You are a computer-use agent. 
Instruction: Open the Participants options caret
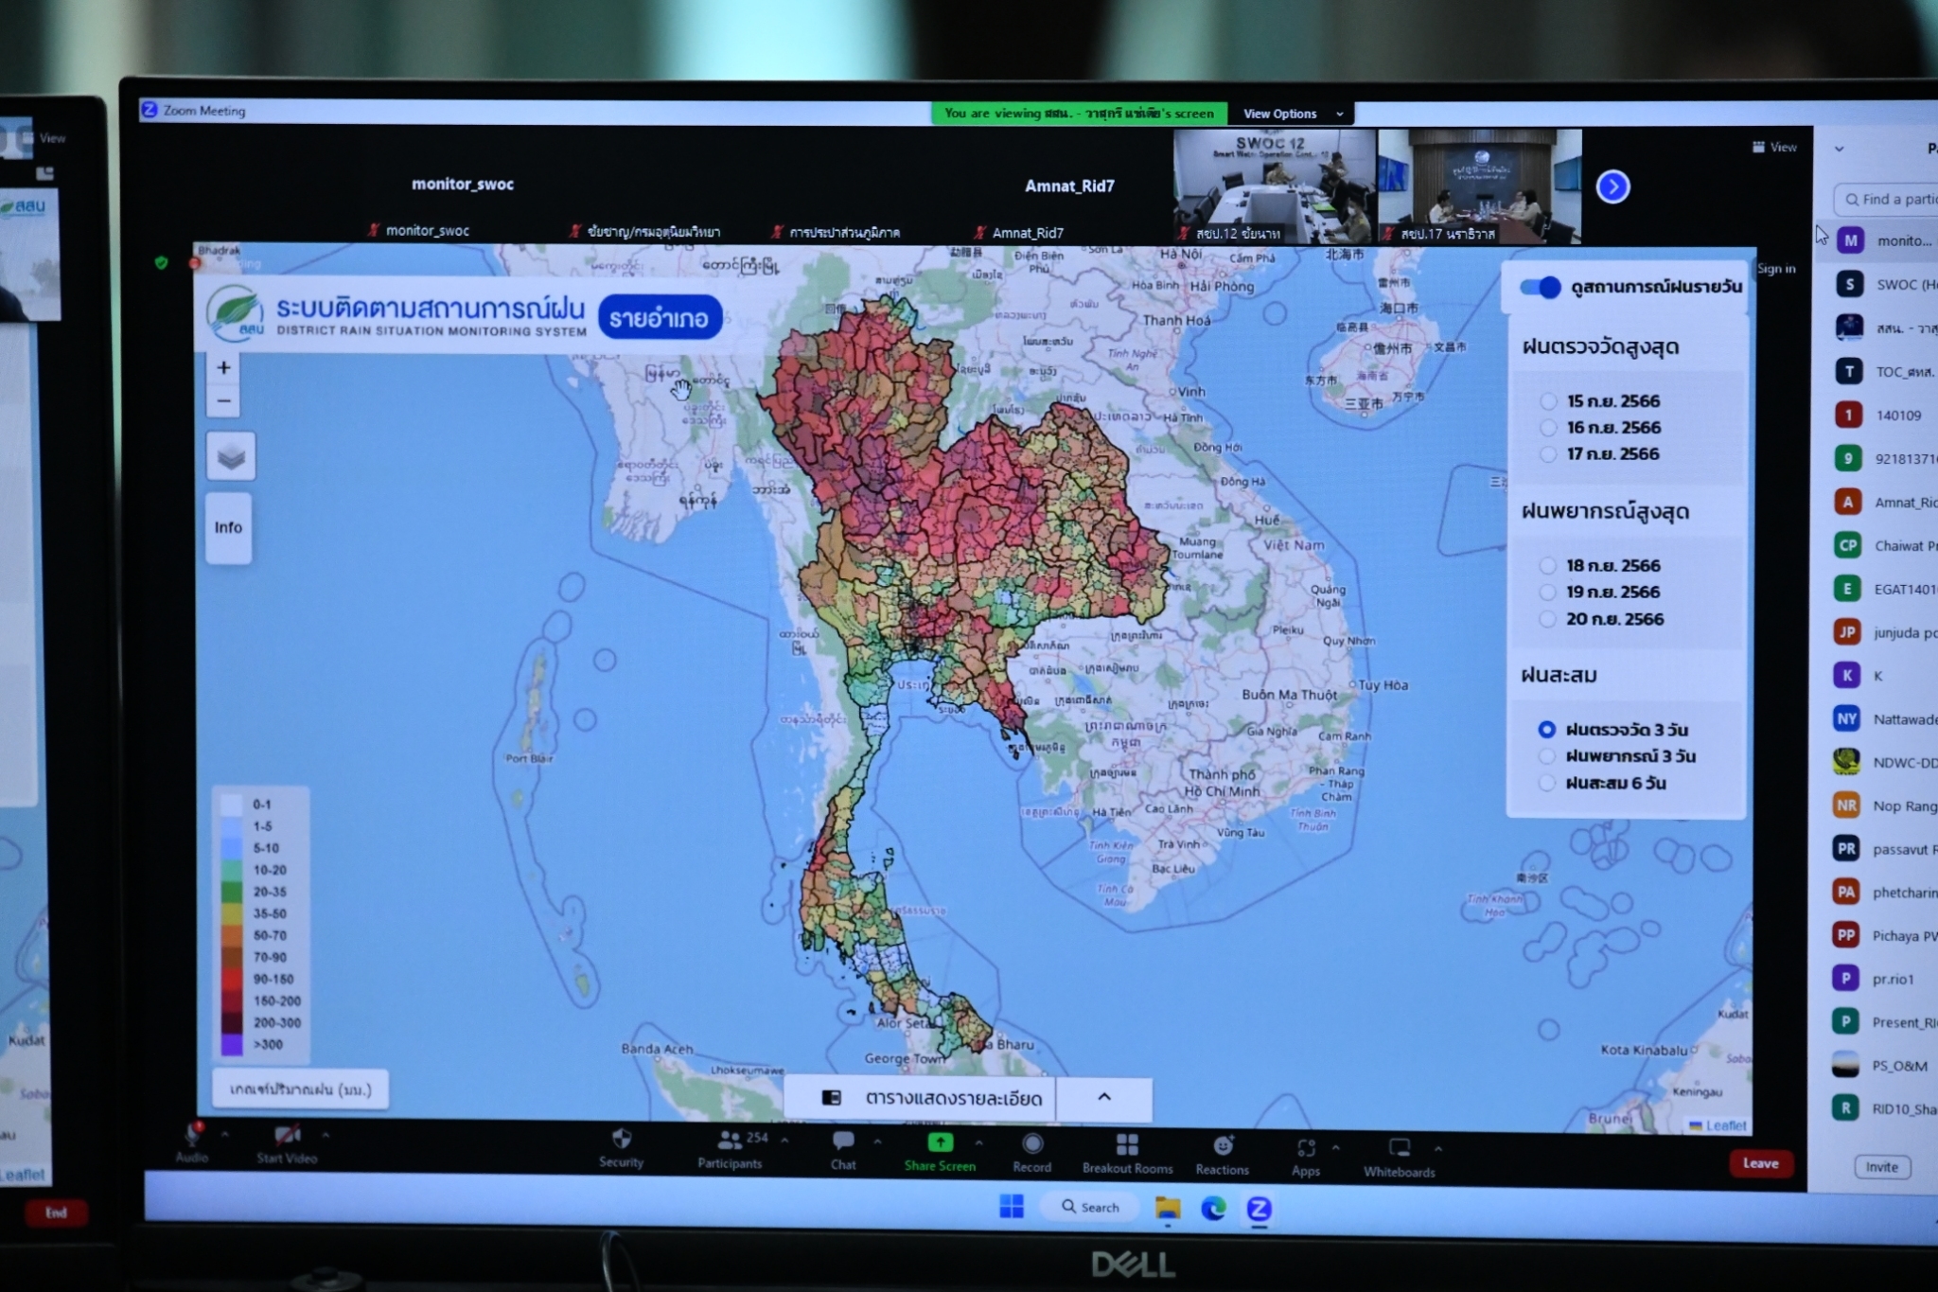(x=785, y=1140)
